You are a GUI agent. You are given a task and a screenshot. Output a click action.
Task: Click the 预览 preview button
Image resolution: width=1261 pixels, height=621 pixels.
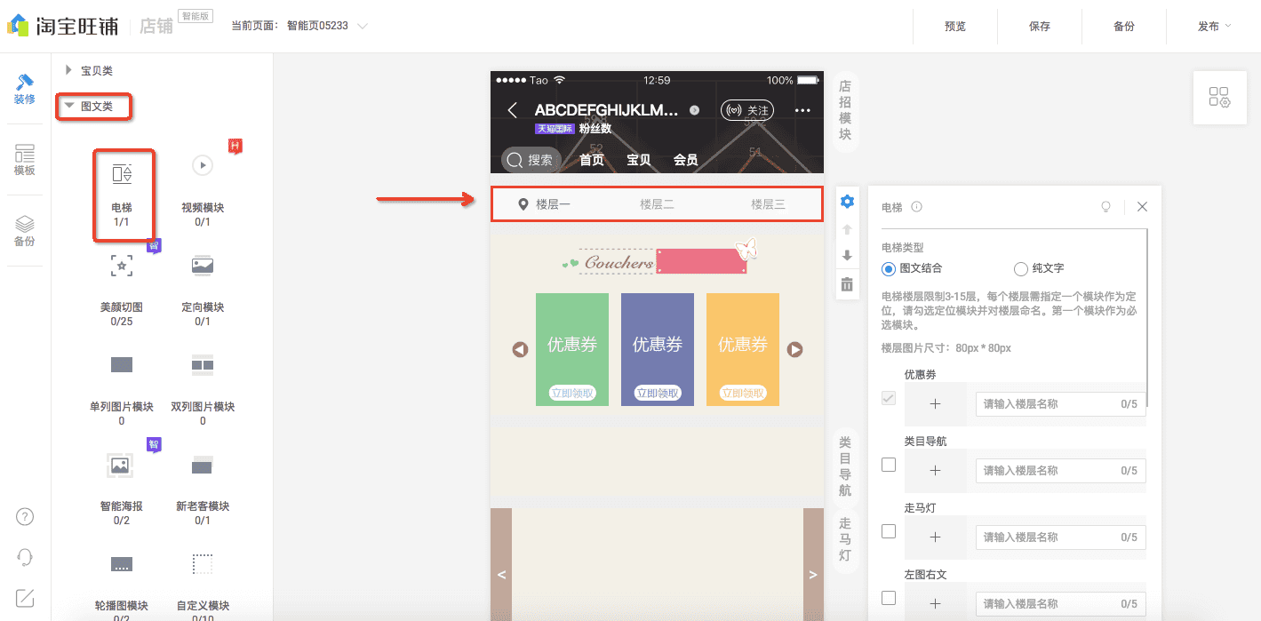point(954,27)
